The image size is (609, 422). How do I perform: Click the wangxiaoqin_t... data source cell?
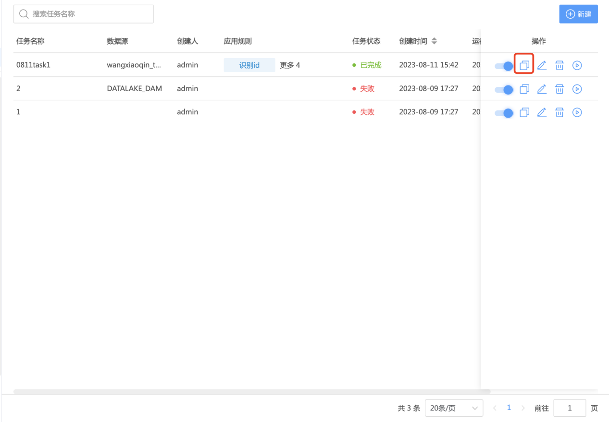tap(134, 65)
